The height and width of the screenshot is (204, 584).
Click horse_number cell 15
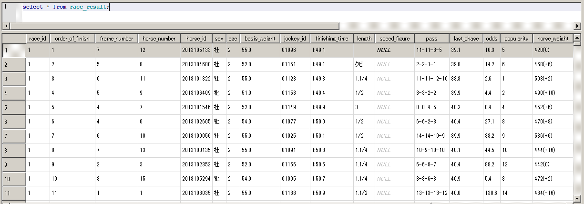(x=159, y=179)
